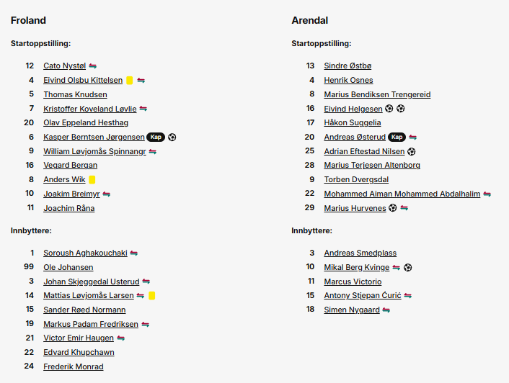
Task: Click the Kap badge beside Kasper Berntsen Jørgensen
Action: point(156,137)
